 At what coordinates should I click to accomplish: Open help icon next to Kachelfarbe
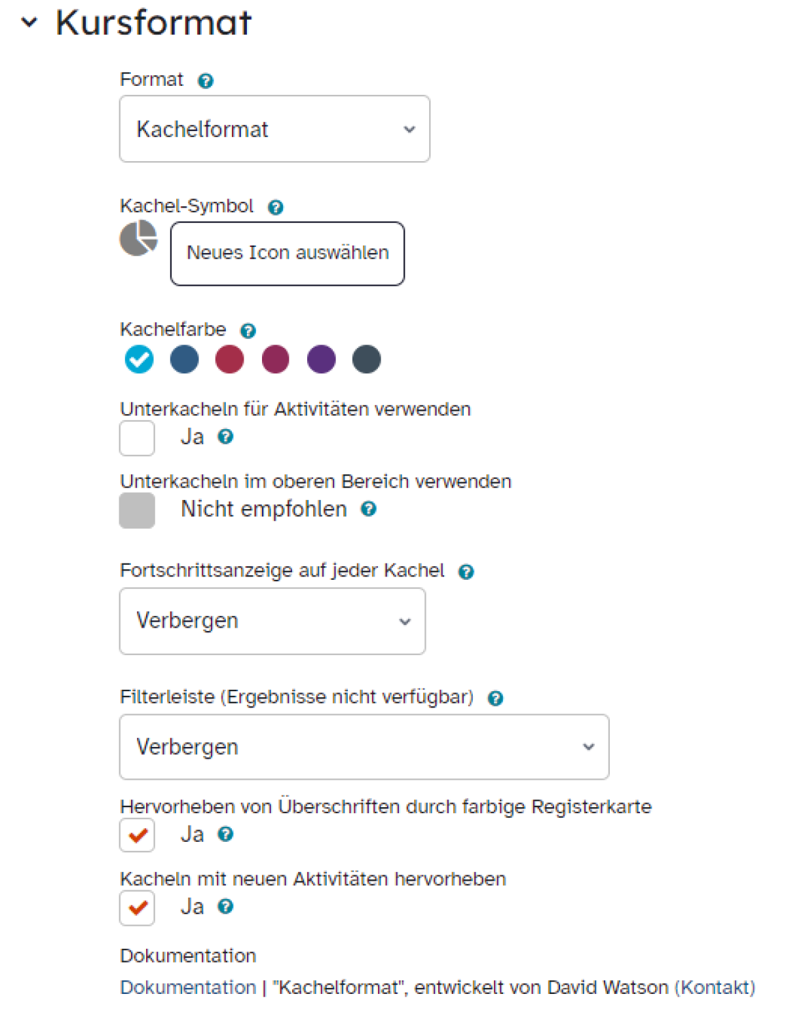(248, 330)
